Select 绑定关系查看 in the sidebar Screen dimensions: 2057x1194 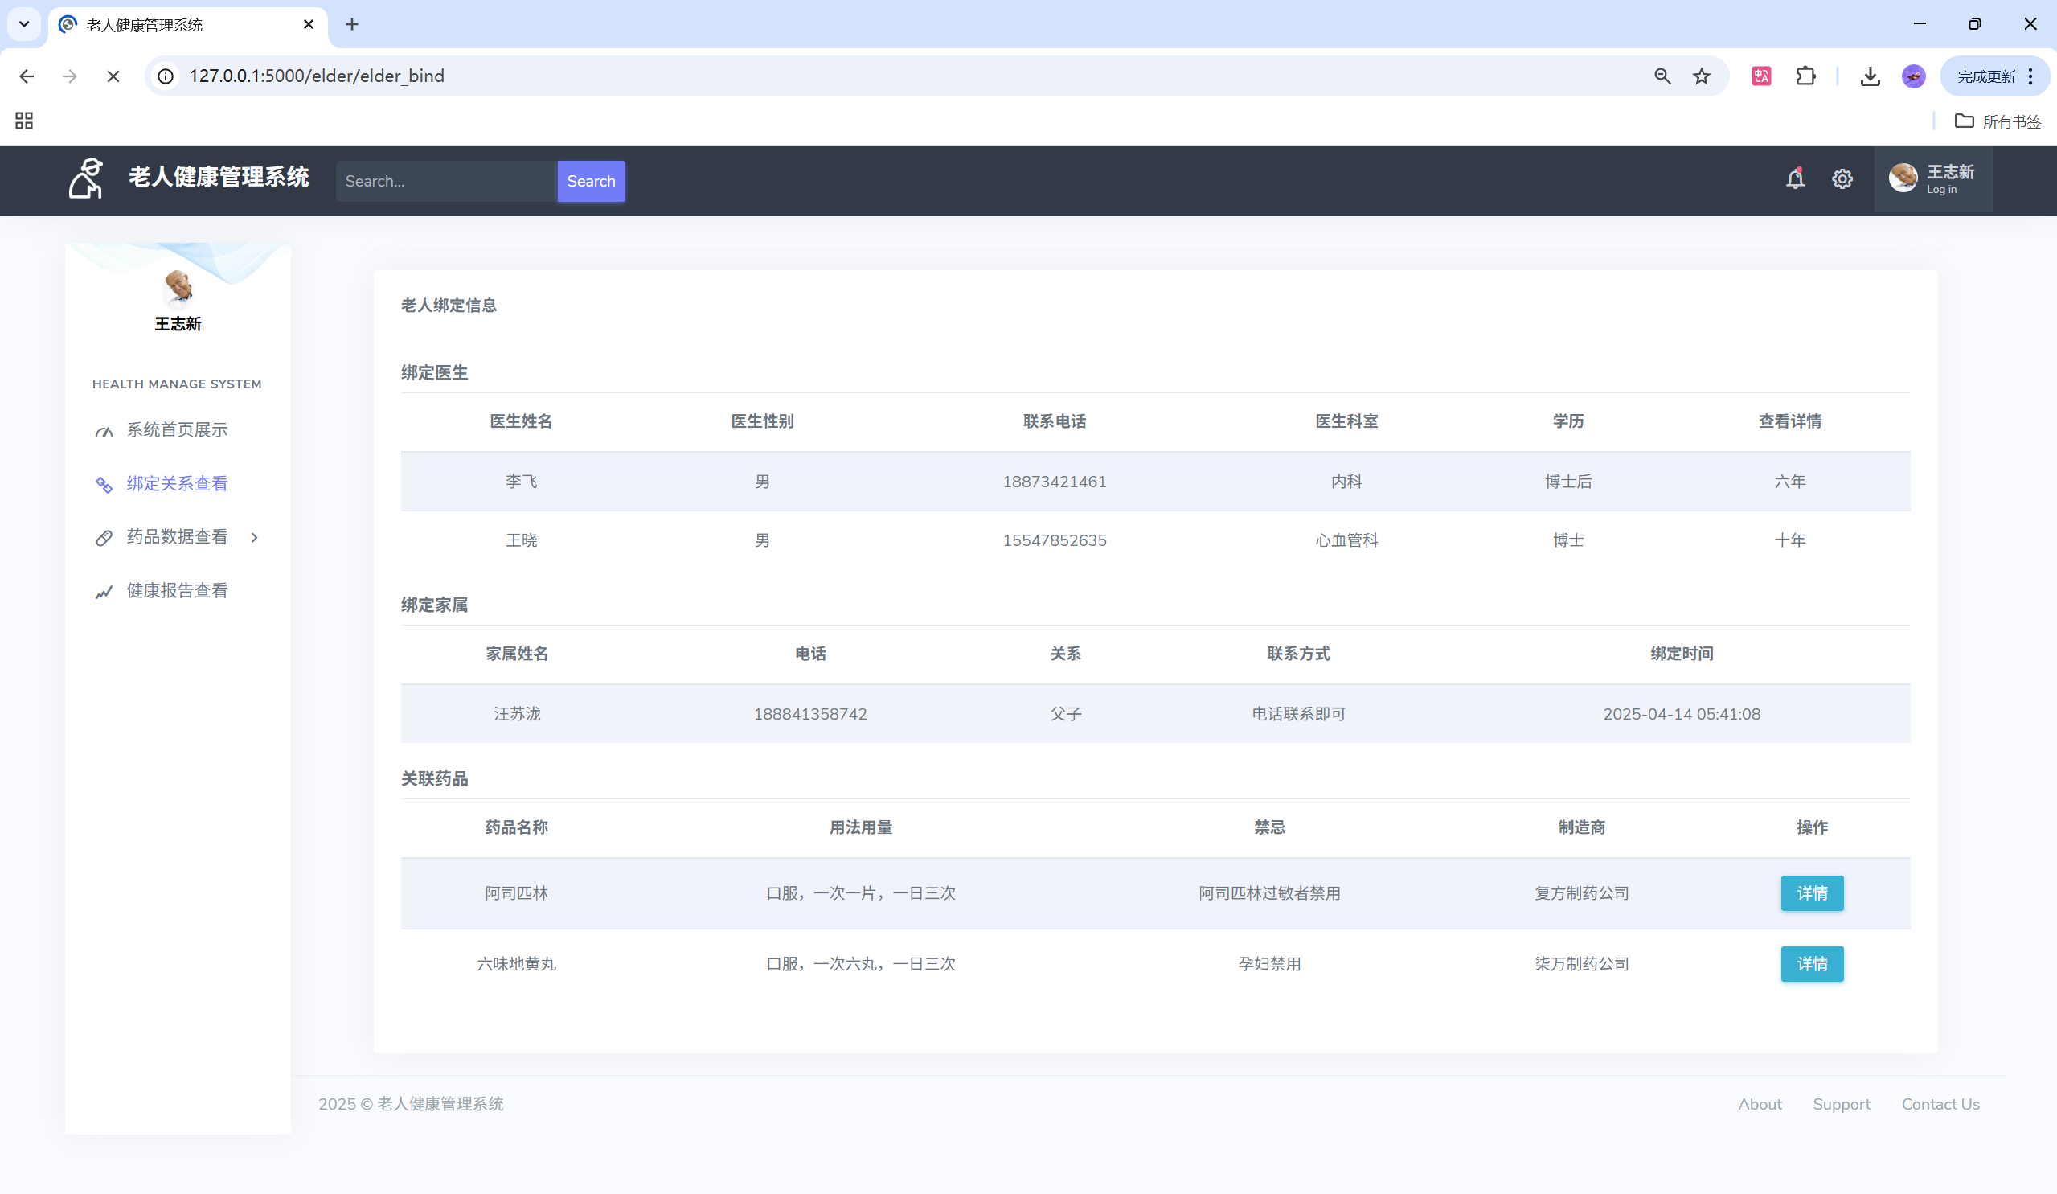click(x=176, y=484)
